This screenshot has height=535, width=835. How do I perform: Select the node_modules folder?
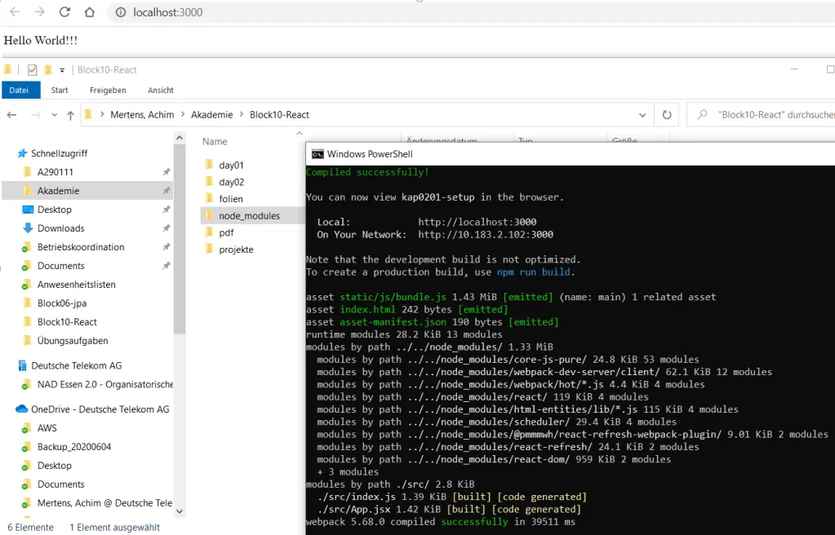coord(249,215)
